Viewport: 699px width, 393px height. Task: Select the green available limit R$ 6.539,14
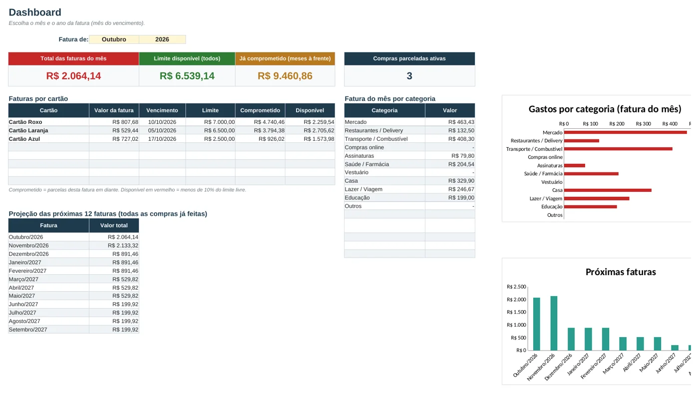(187, 76)
